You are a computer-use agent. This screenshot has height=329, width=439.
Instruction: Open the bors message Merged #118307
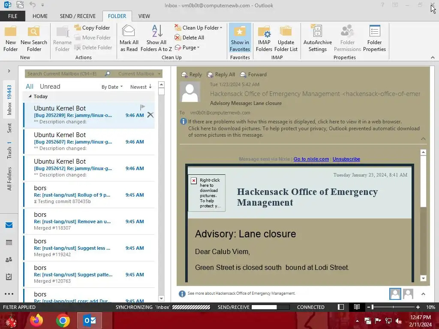(89, 221)
